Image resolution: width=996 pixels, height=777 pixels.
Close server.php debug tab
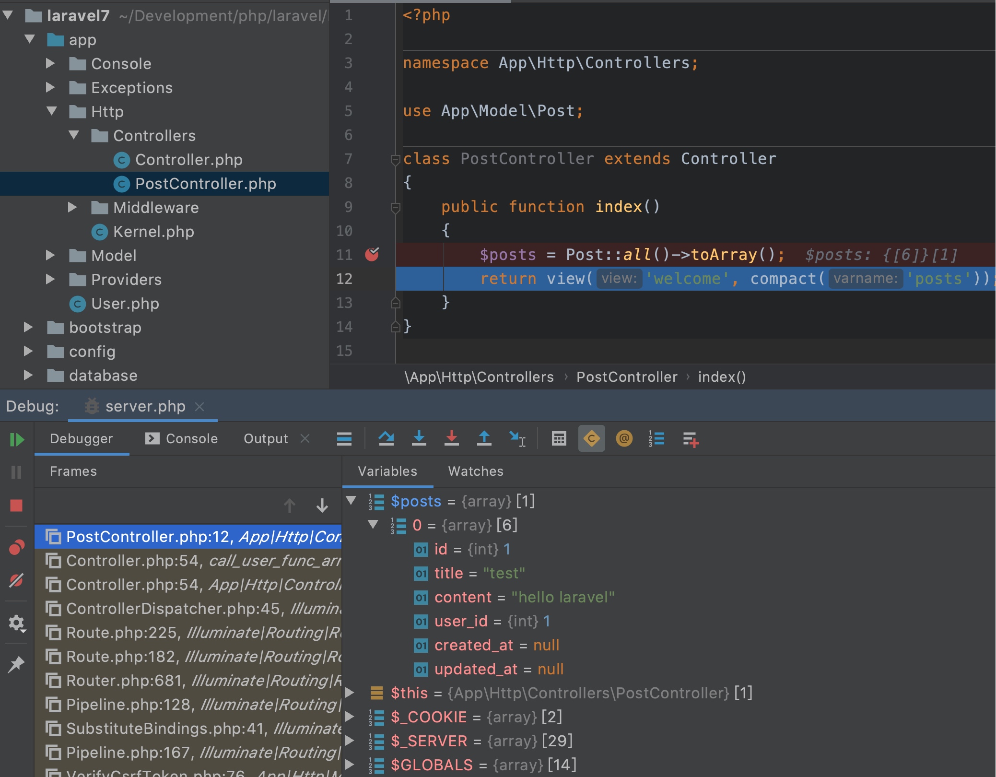(199, 407)
